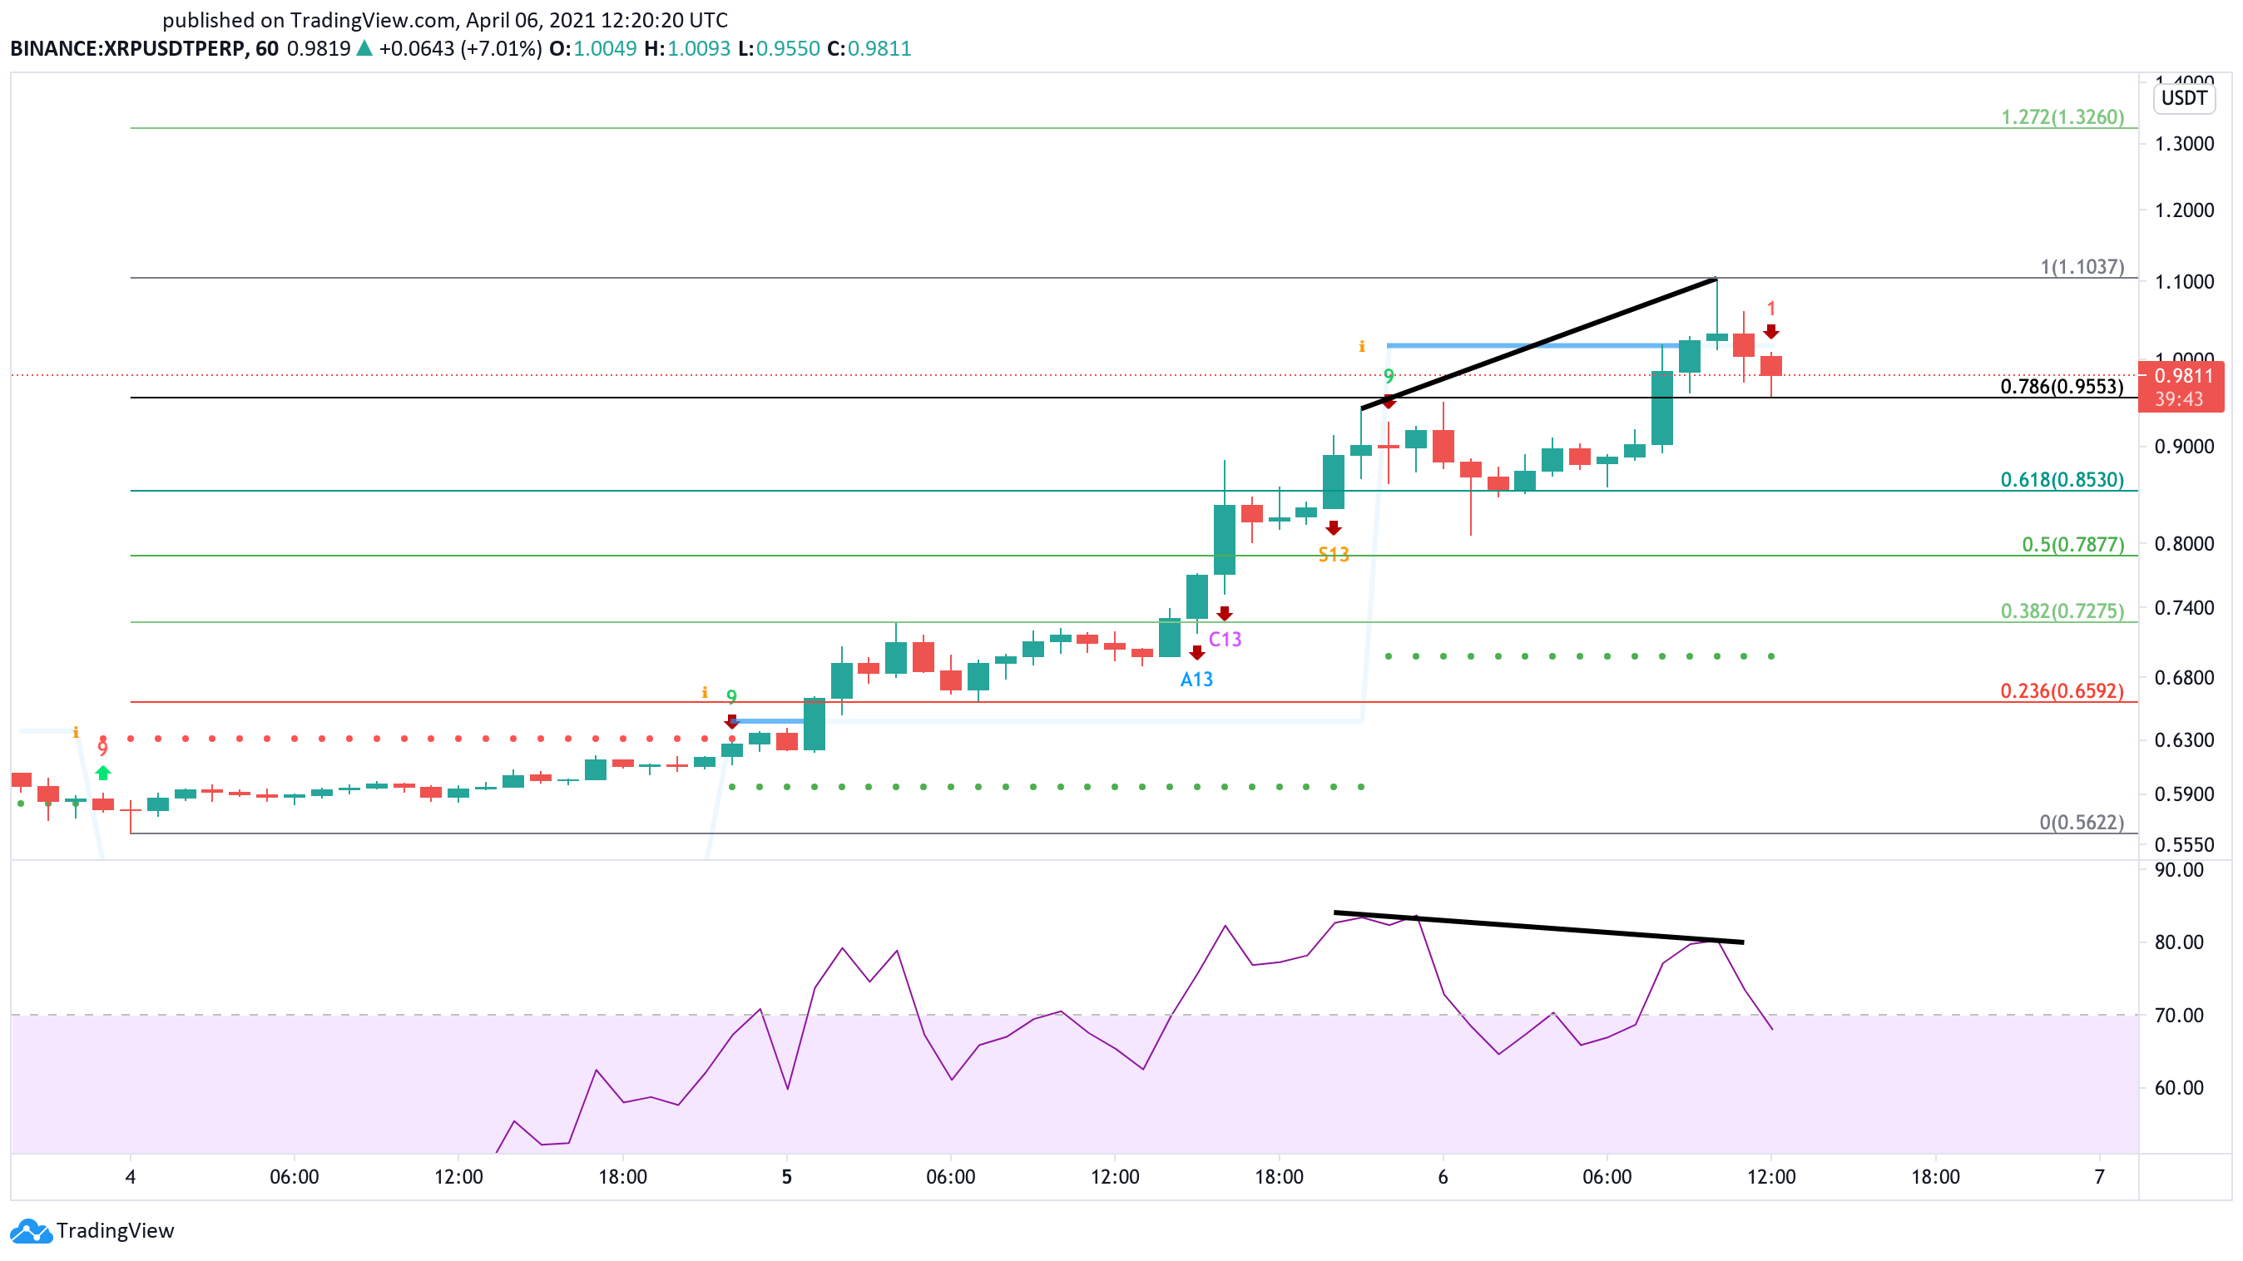Viewport: 2243px width, 1261px height.
Task: Click the red sell arrow below label 1
Action: pyautogui.click(x=1771, y=332)
